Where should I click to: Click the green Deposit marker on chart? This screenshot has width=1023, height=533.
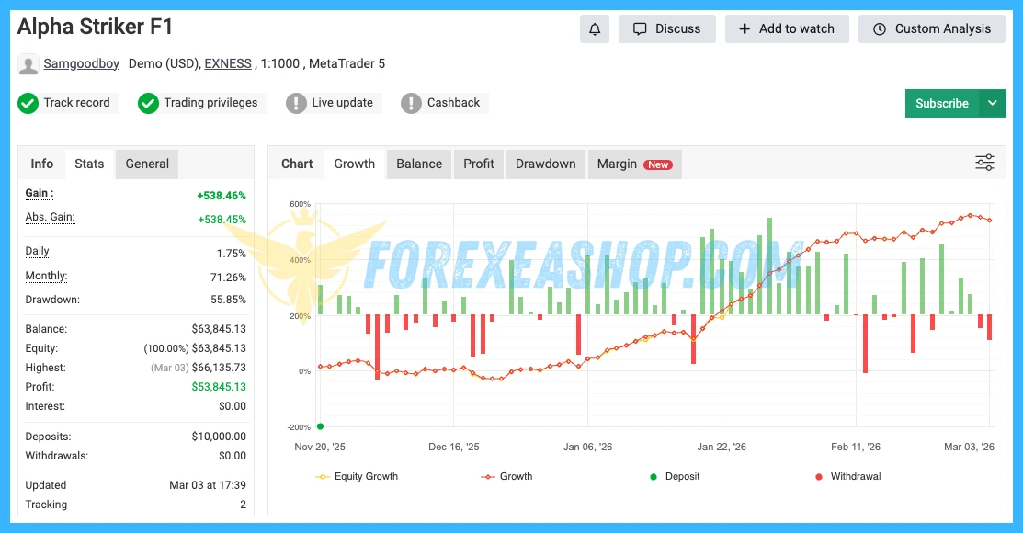(320, 425)
